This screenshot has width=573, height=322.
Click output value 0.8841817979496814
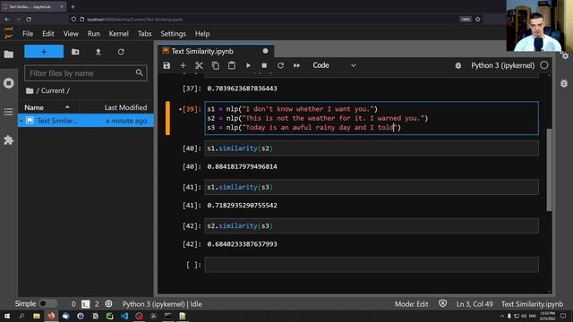tap(242, 166)
